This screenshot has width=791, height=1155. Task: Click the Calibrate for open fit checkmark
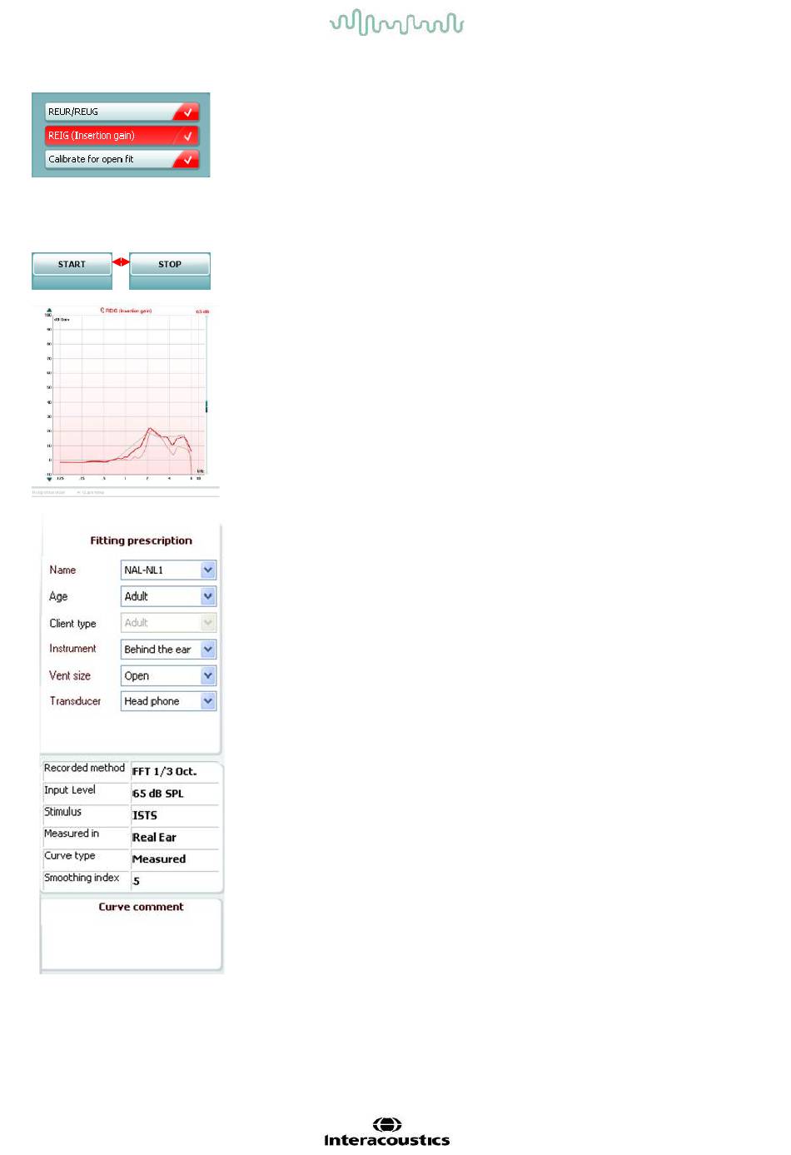coord(187,159)
